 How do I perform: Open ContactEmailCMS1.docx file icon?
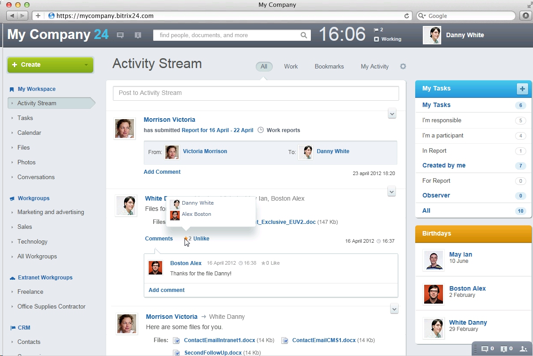pyautogui.click(x=285, y=340)
